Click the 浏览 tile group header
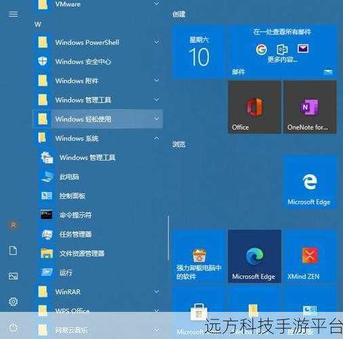 click(x=179, y=144)
